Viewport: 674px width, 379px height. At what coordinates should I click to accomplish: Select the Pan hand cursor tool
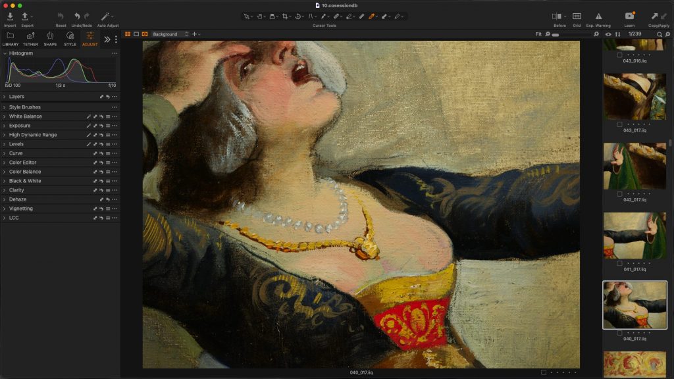[x=259, y=16]
